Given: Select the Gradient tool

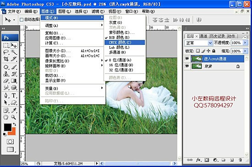Looking at the screenshot, I should [x=14, y=81].
